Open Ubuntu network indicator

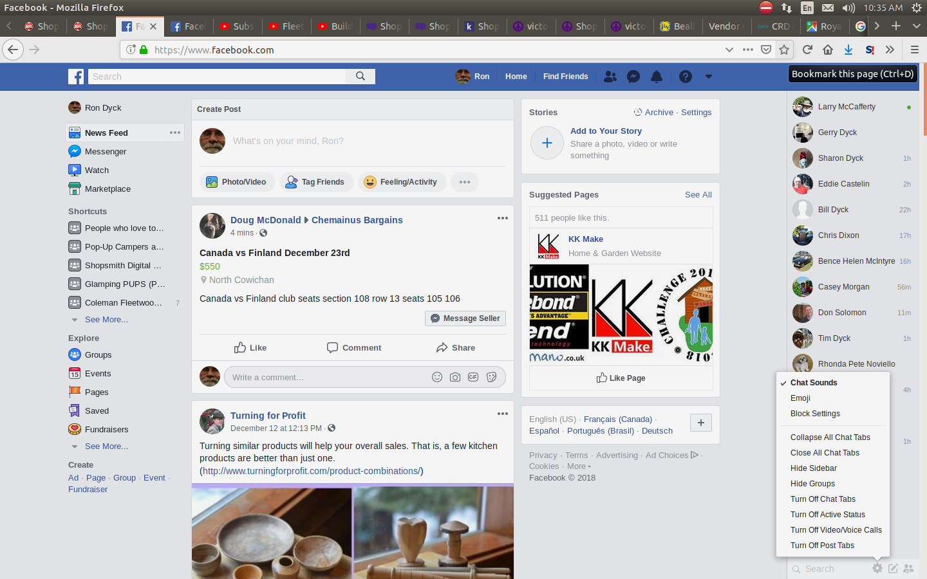[787, 8]
